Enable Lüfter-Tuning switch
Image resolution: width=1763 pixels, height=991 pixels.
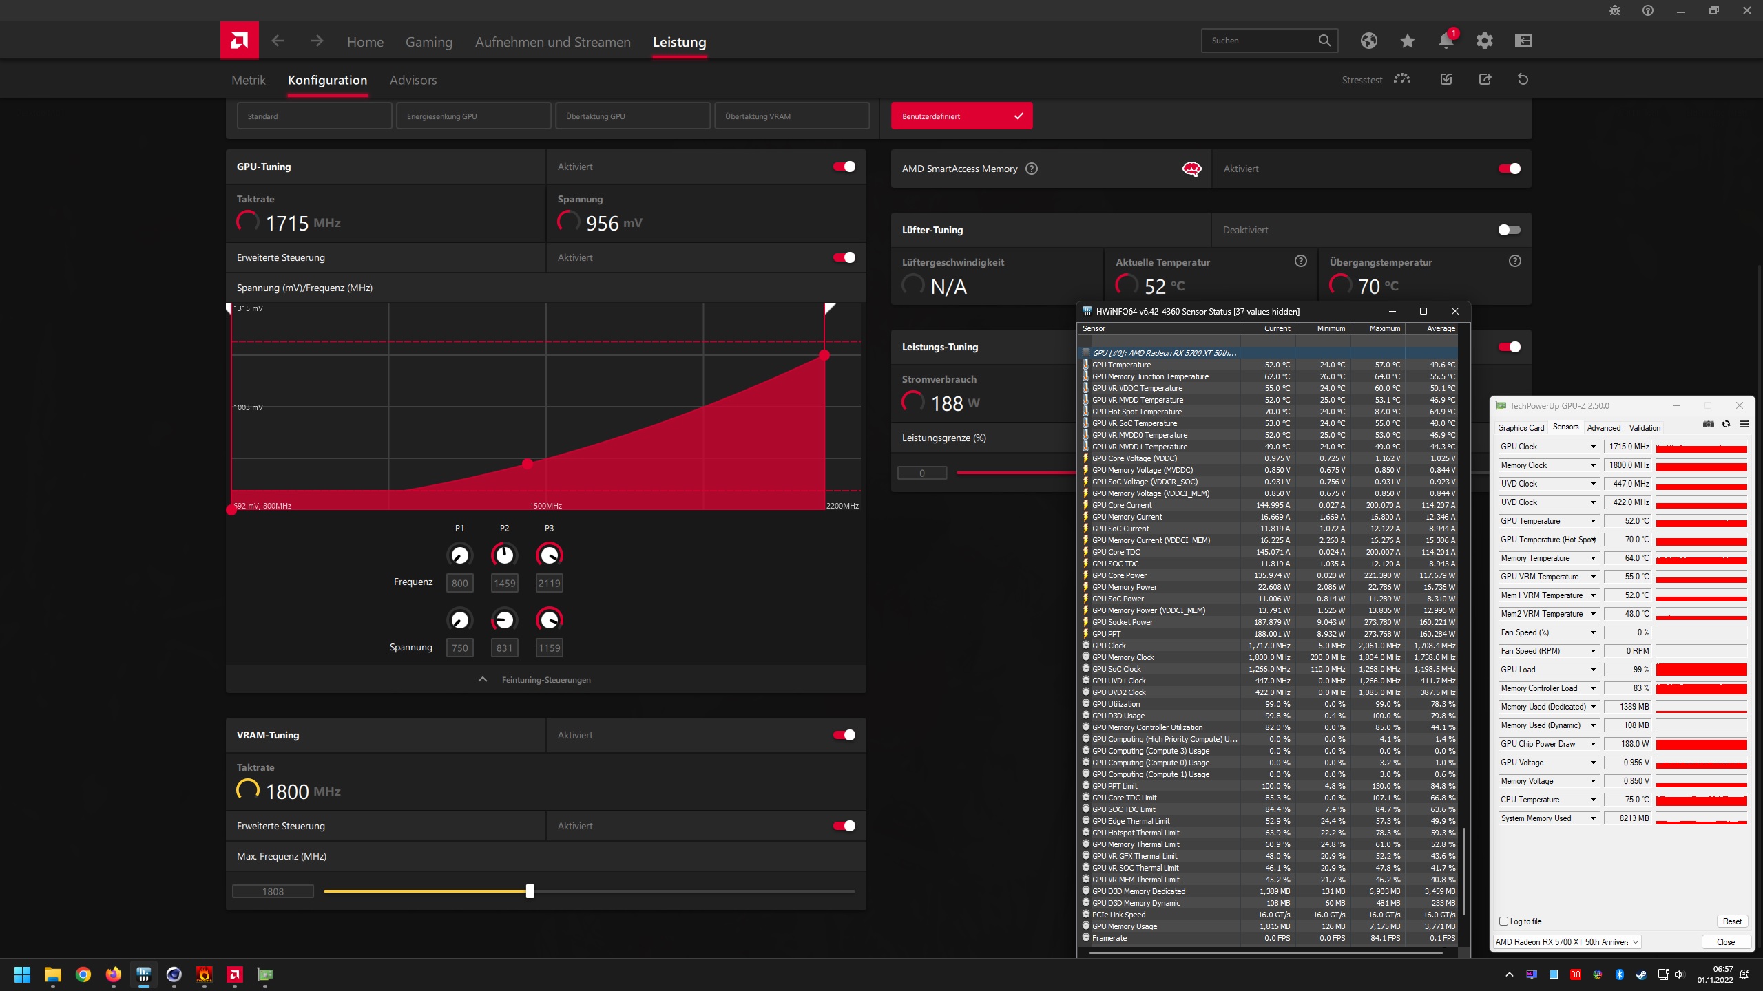point(1510,230)
